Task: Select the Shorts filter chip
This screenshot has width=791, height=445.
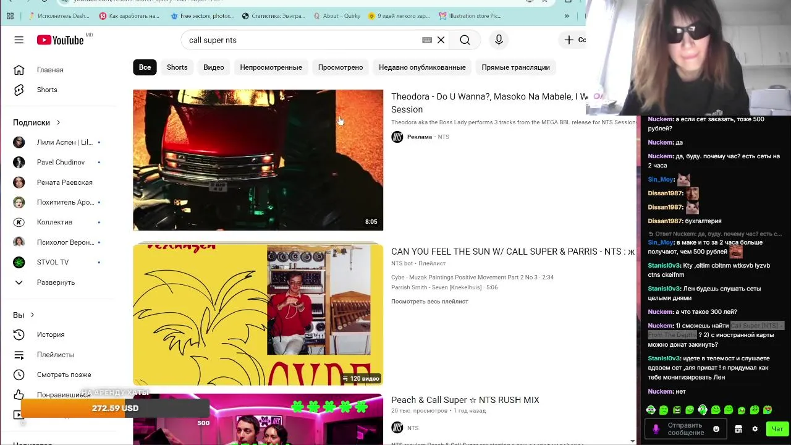Action: tap(177, 67)
